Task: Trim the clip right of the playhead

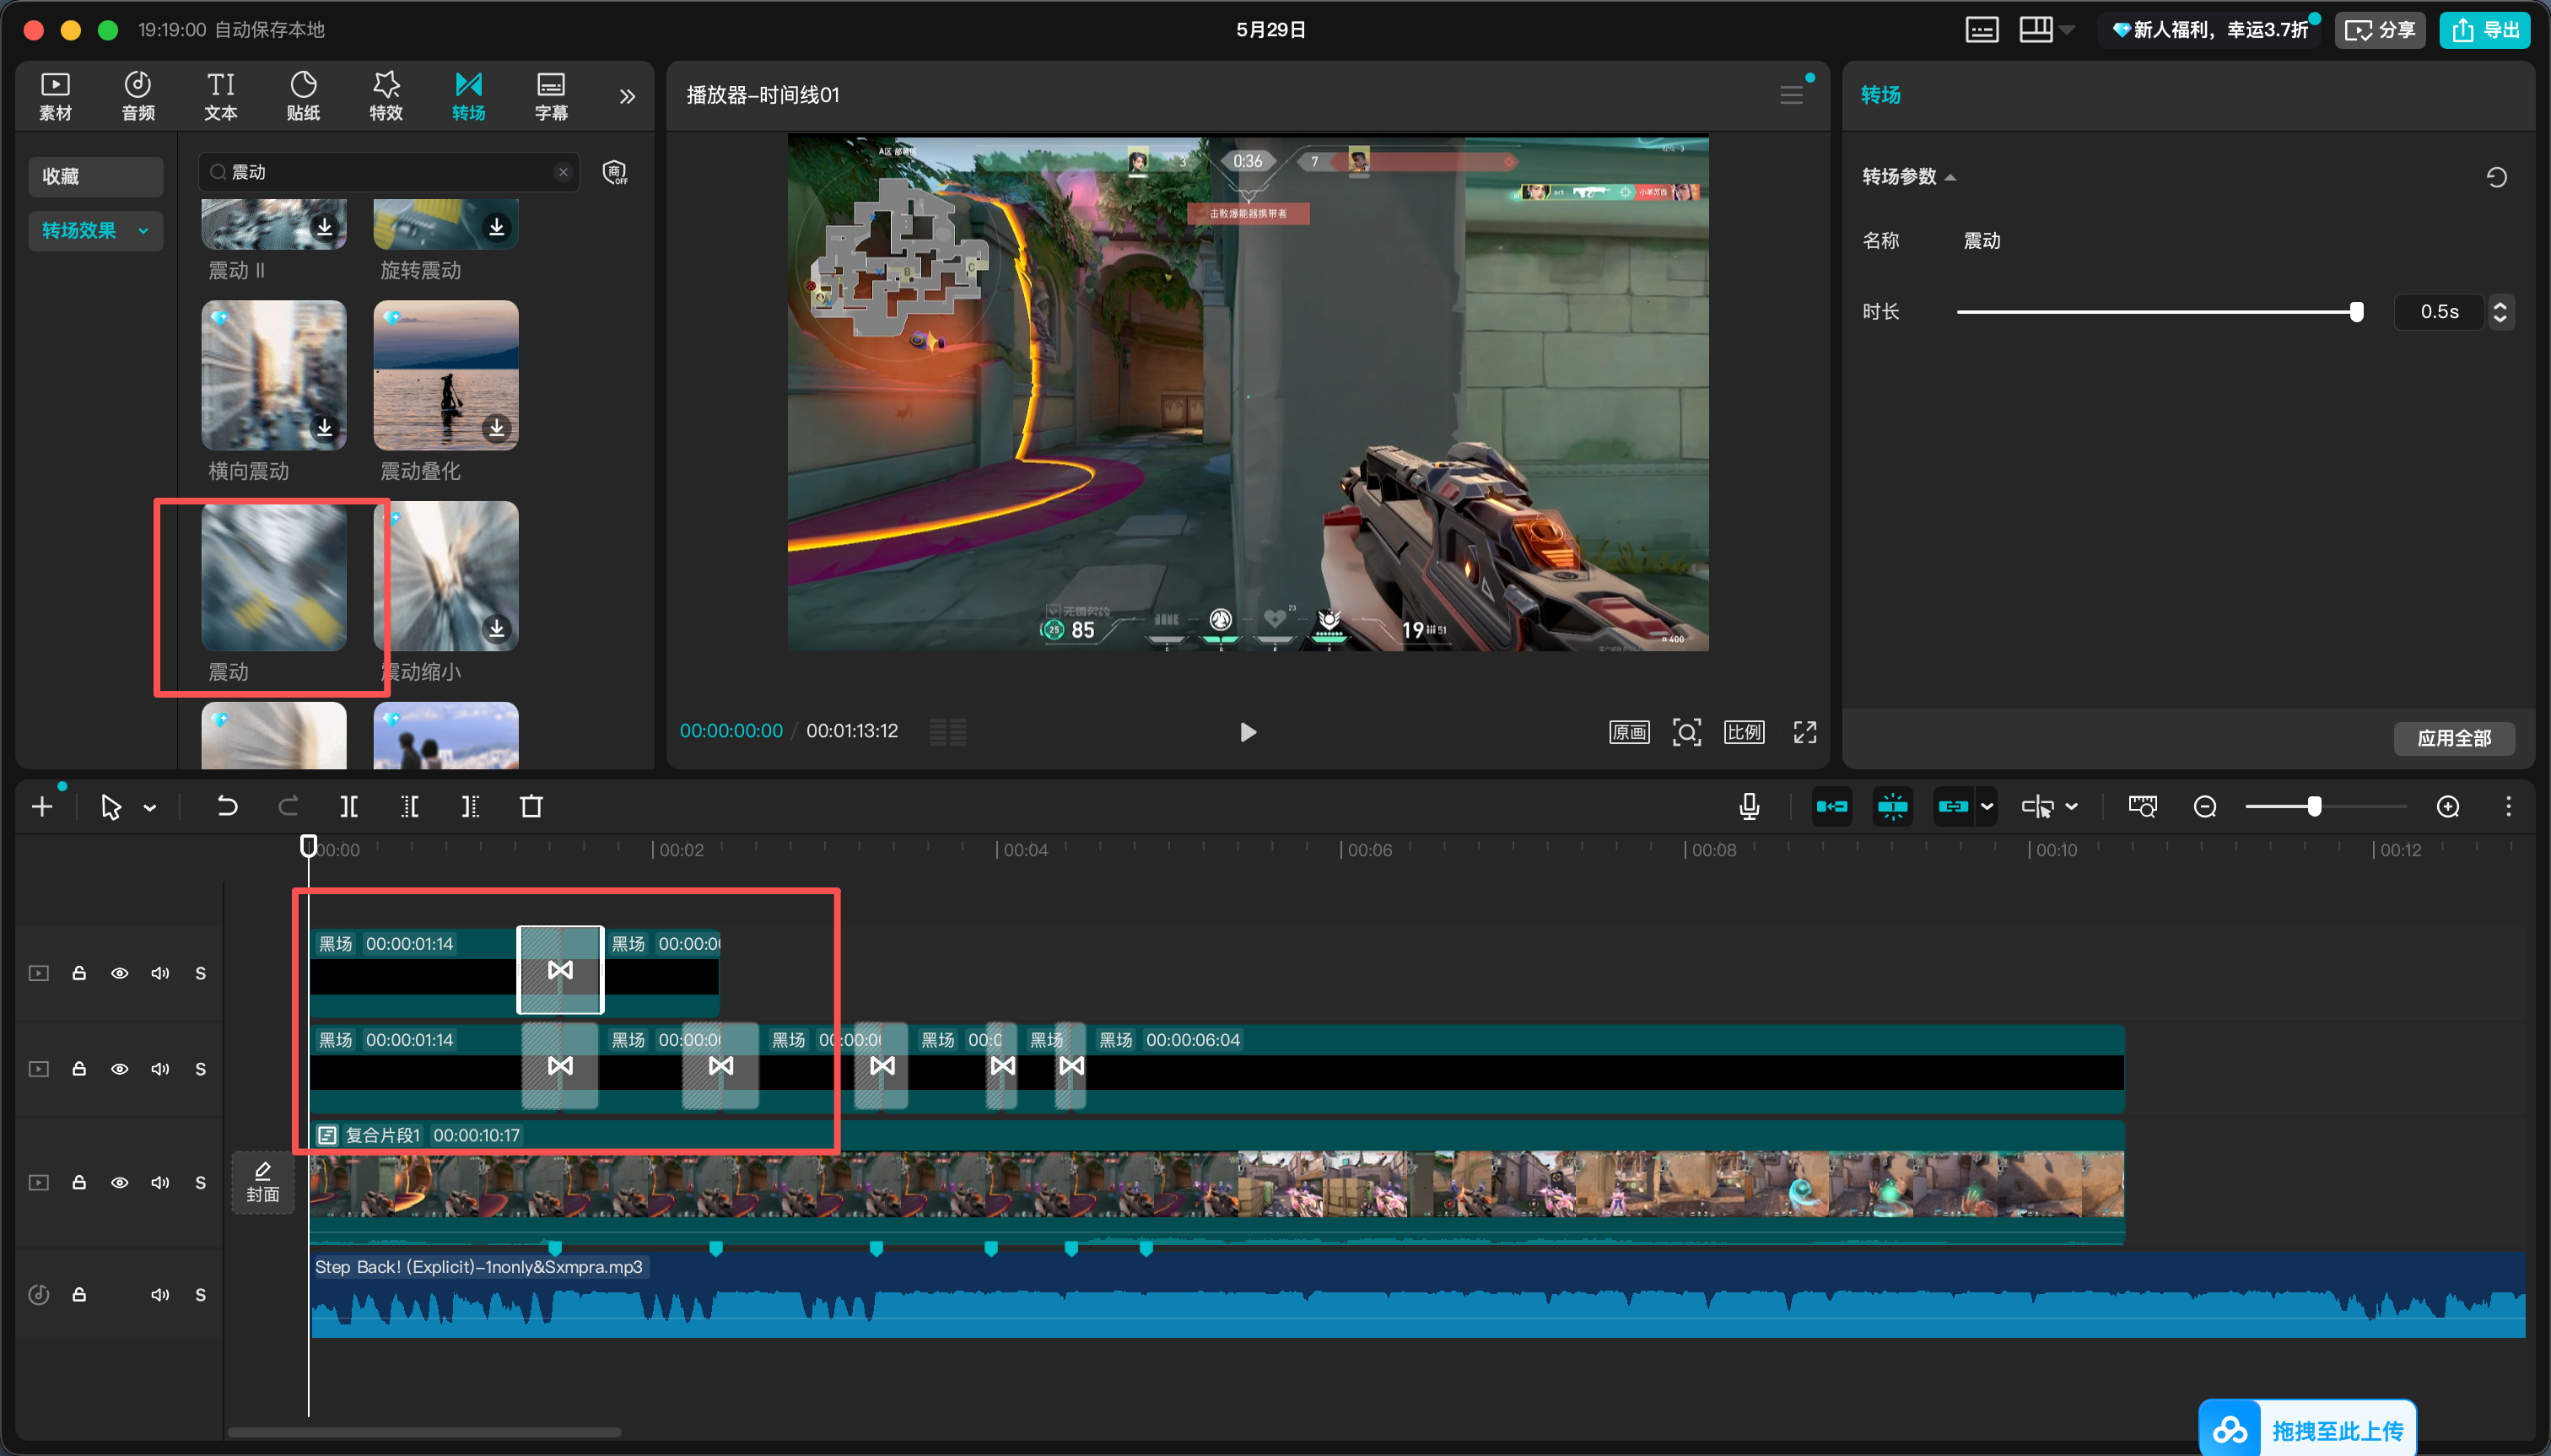Action: point(471,806)
